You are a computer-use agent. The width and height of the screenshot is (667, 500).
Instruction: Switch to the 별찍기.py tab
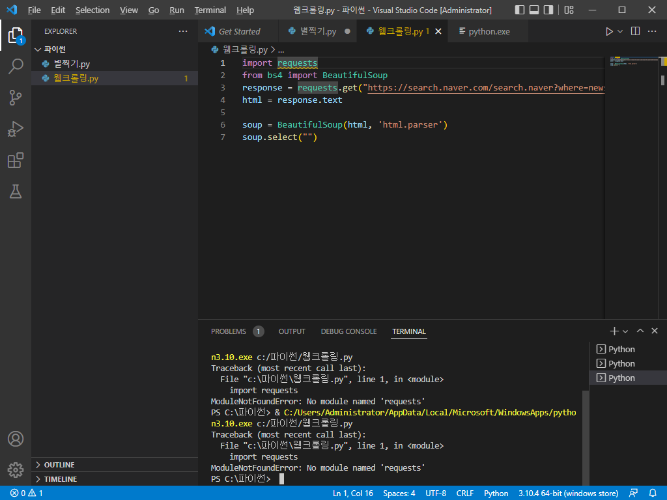(318, 31)
